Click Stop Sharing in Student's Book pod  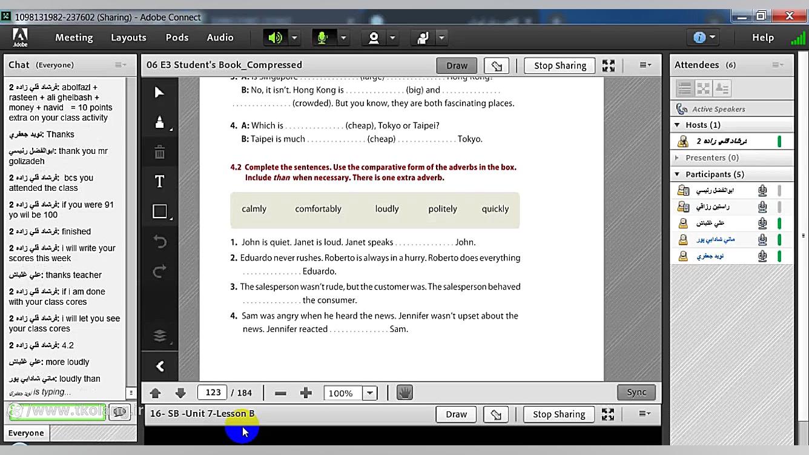tap(560, 65)
